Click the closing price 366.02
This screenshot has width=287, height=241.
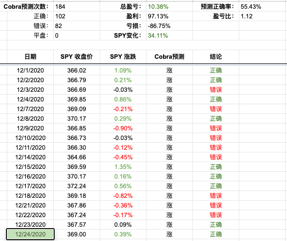77,70
